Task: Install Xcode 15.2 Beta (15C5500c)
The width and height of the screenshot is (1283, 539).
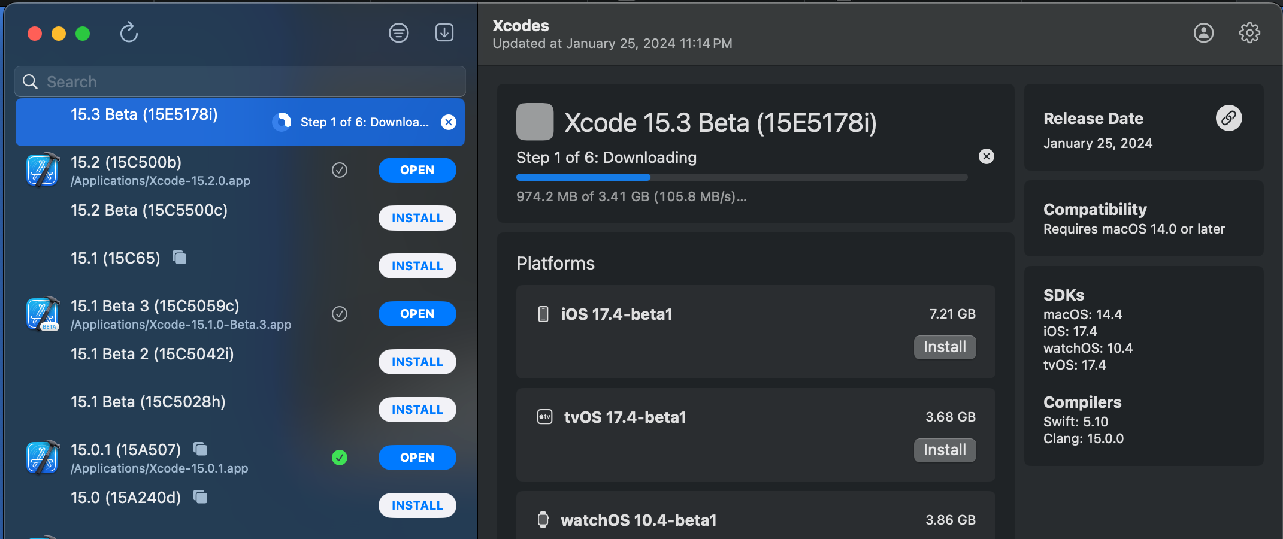Action: pyautogui.click(x=417, y=218)
